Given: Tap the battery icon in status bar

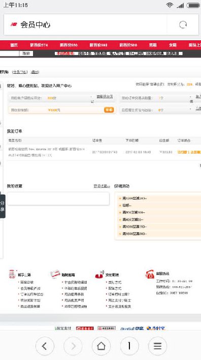Looking at the screenshot, I should 193,5.
